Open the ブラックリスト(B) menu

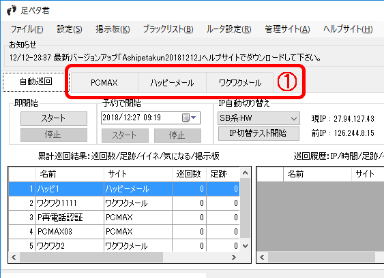click(x=168, y=29)
